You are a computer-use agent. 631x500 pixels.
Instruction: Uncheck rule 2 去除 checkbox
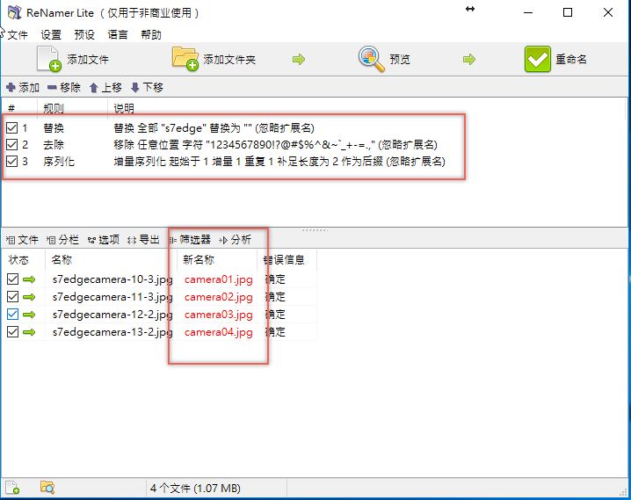tap(12, 144)
